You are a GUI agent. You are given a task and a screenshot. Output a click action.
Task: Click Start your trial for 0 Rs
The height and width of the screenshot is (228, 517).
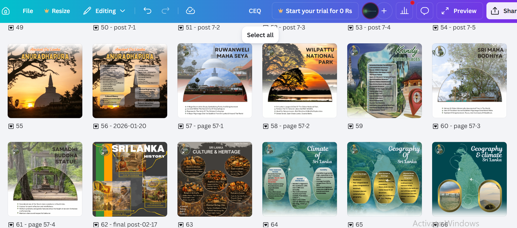315,11
